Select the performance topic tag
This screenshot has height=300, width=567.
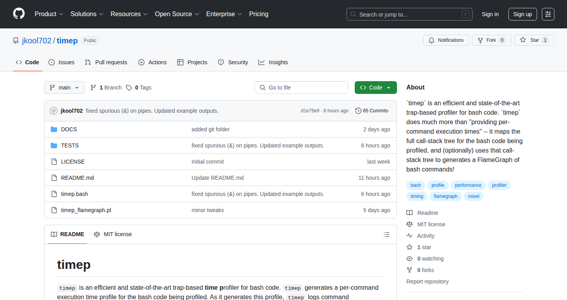coord(468,185)
